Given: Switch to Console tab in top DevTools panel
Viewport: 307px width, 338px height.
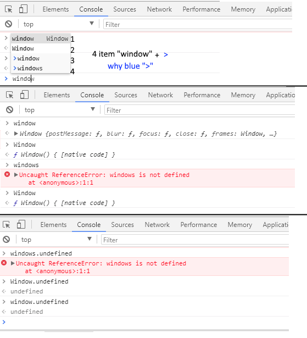Looking at the screenshot, I should 91,9.
